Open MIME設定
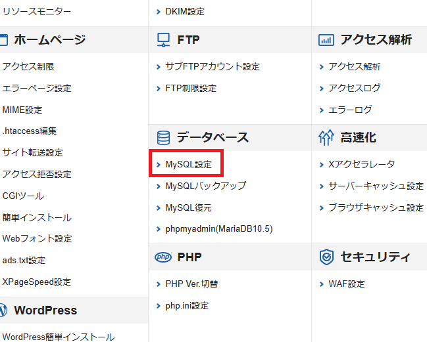Screen dimensions: 427x342 click(x=22, y=110)
